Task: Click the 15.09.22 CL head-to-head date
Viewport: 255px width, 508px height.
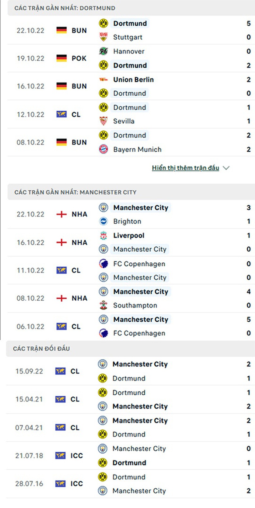Action: tap(29, 371)
